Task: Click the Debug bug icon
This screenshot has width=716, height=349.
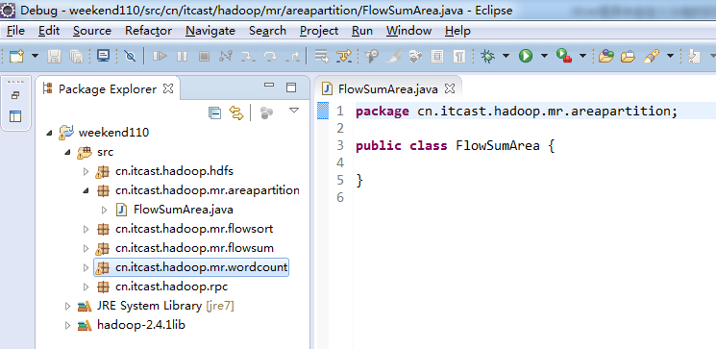Action: click(488, 56)
